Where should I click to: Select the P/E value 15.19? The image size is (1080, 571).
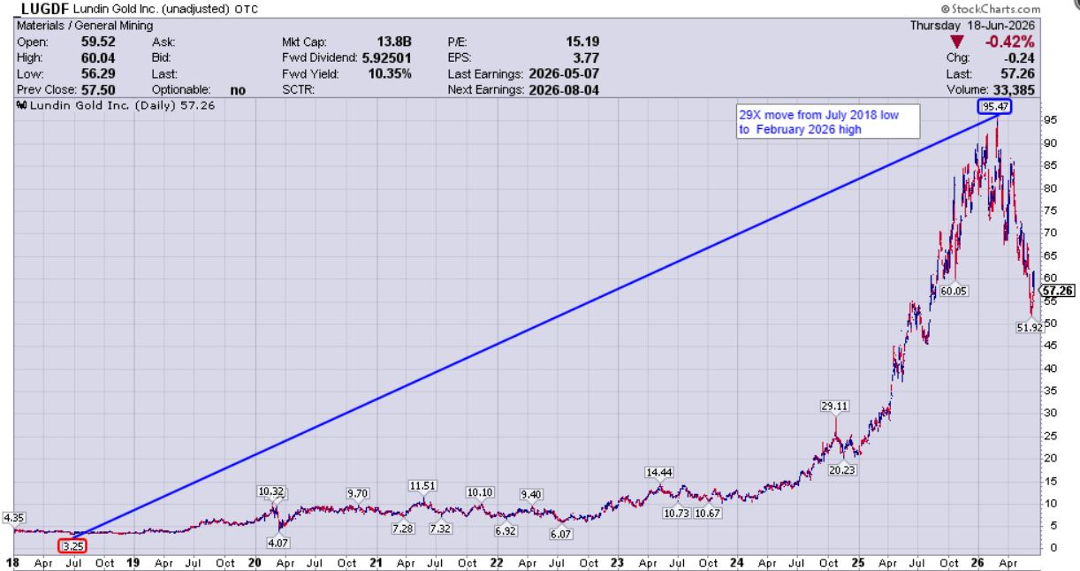[x=583, y=41]
